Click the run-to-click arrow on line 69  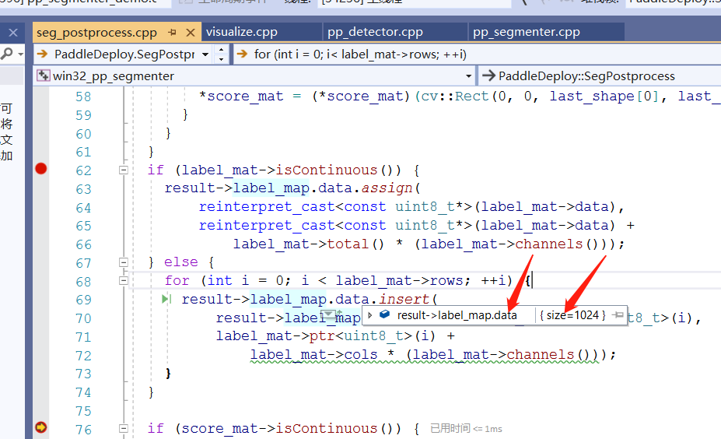[x=166, y=299]
